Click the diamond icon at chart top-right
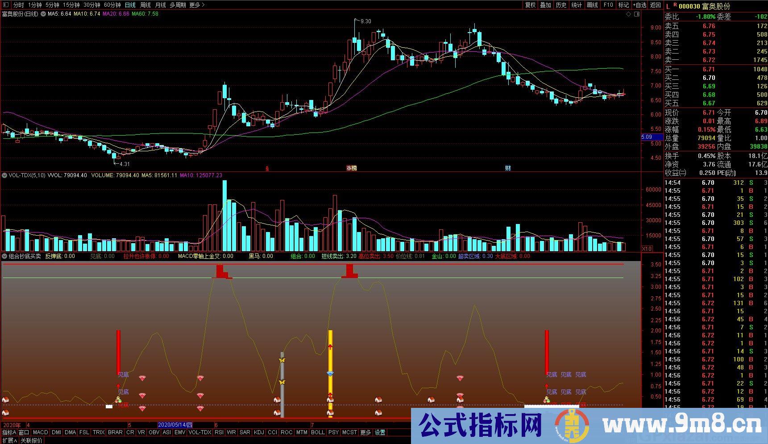This screenshot has height=444, width=768. click(629, 14)
